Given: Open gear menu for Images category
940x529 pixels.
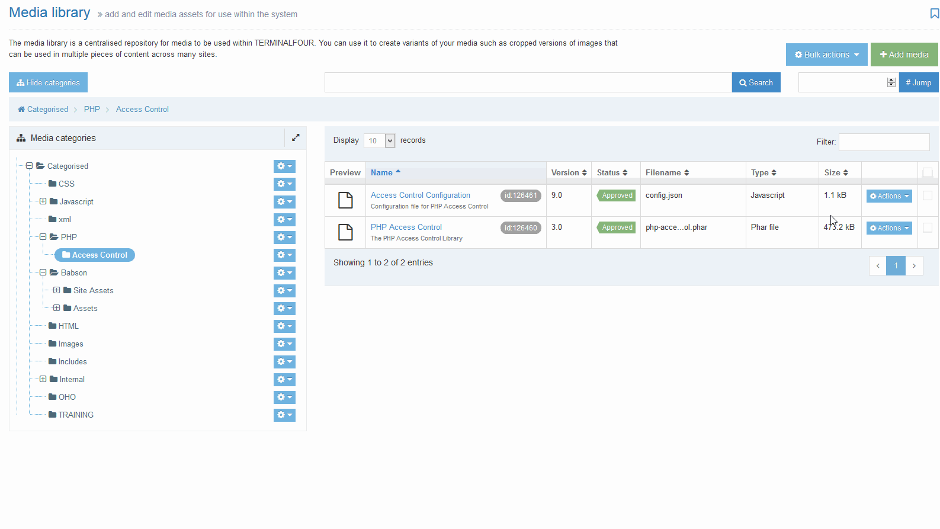Looking at the screenshot, I should click(x=284, y=344).
